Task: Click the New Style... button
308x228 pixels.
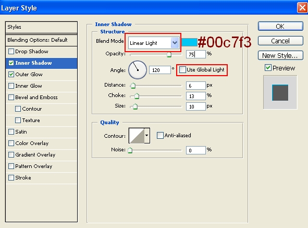Action: point(280,55)
